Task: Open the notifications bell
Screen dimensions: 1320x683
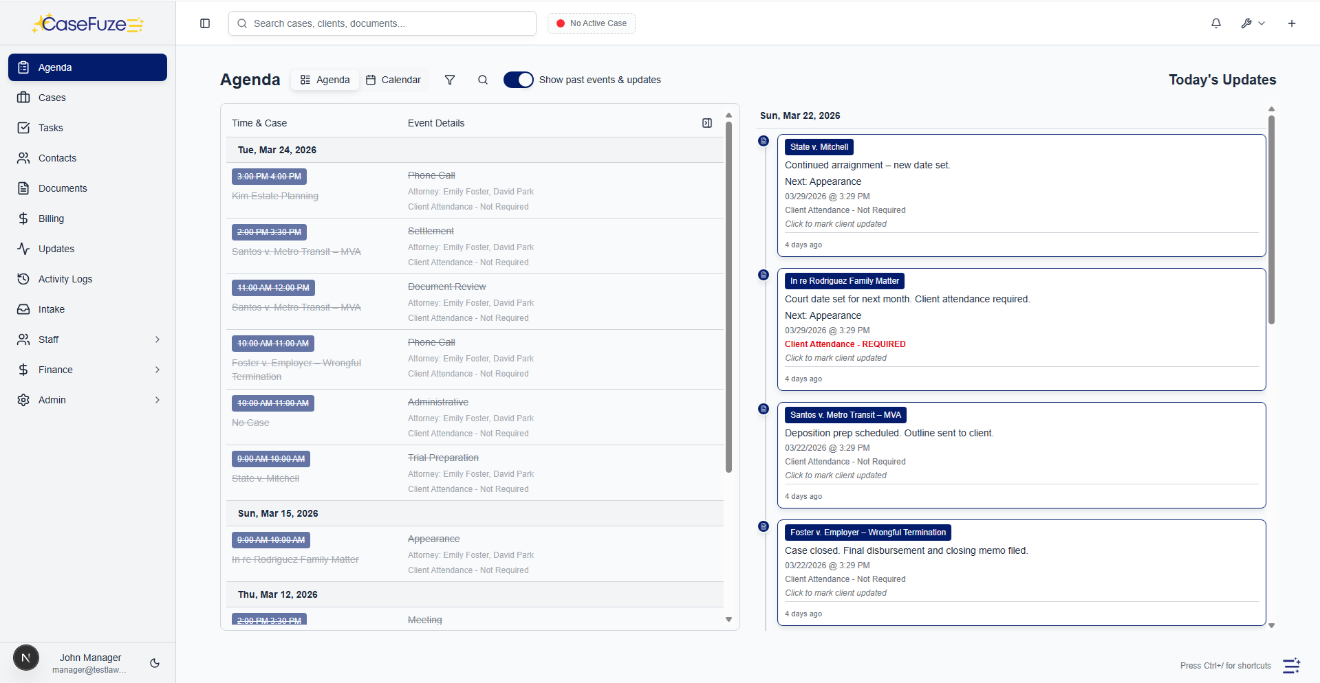Action: click(x=1215, y=23)
